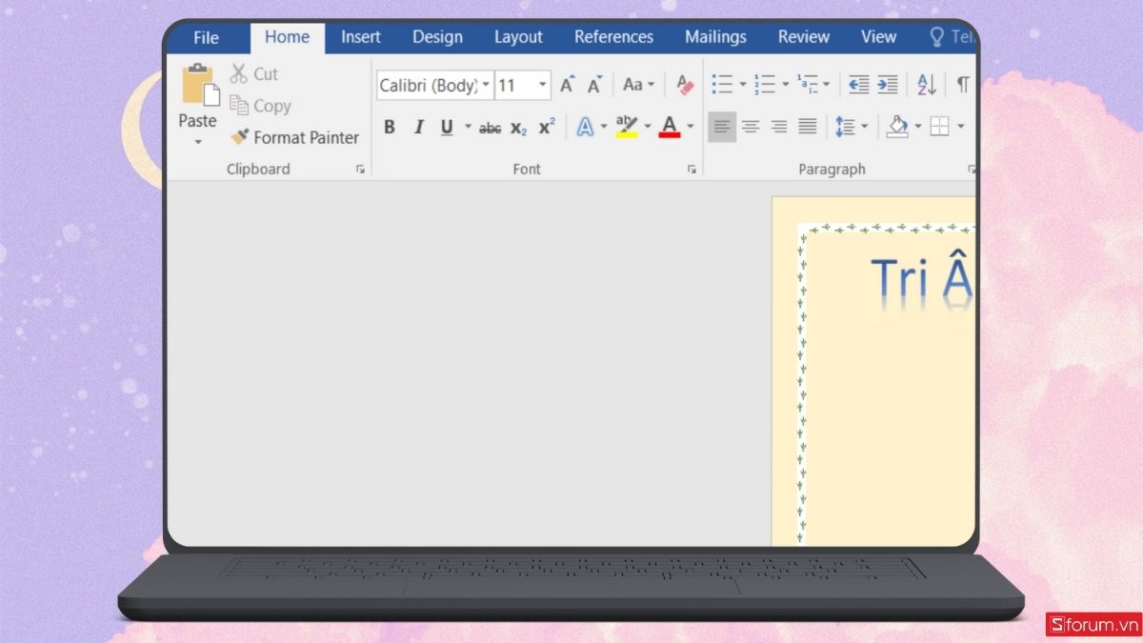This screenshot has height=643, width=1143.
Task: Open the font size dropdown
Action: (543, 85)
